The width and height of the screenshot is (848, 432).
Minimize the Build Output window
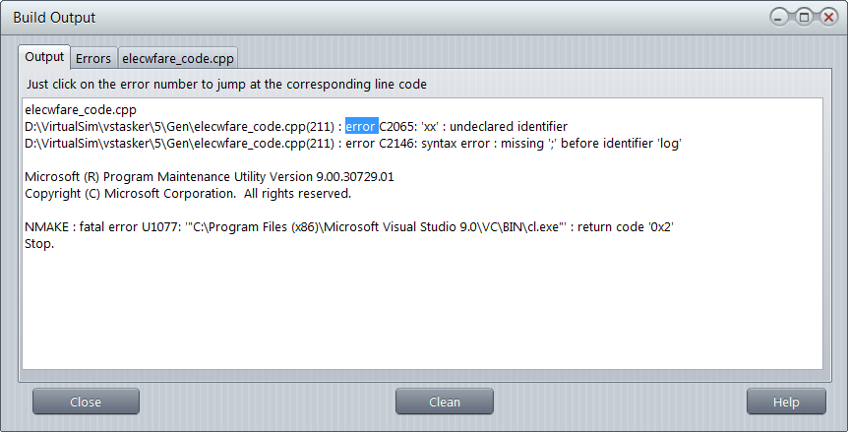pos(779,17)
